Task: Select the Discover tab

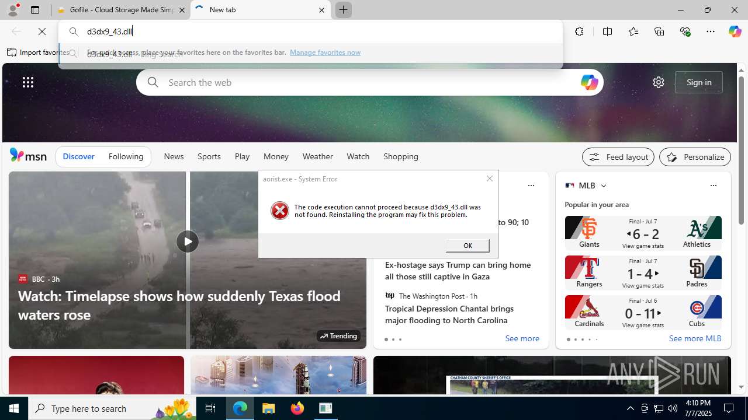Action: point(78,156)
